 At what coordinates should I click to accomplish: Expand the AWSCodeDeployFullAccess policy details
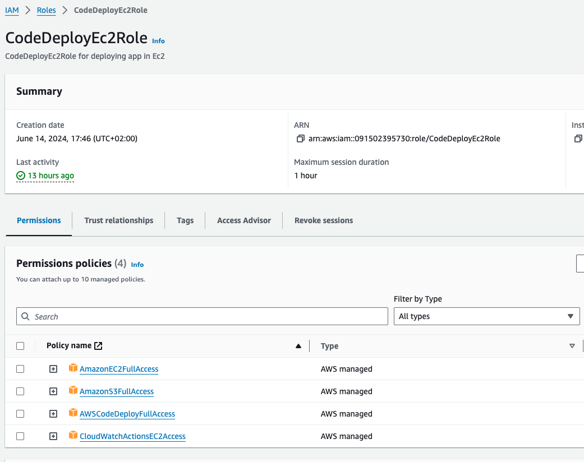(53, 414)
